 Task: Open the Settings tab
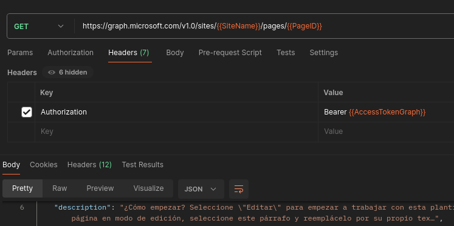point(324,53)
